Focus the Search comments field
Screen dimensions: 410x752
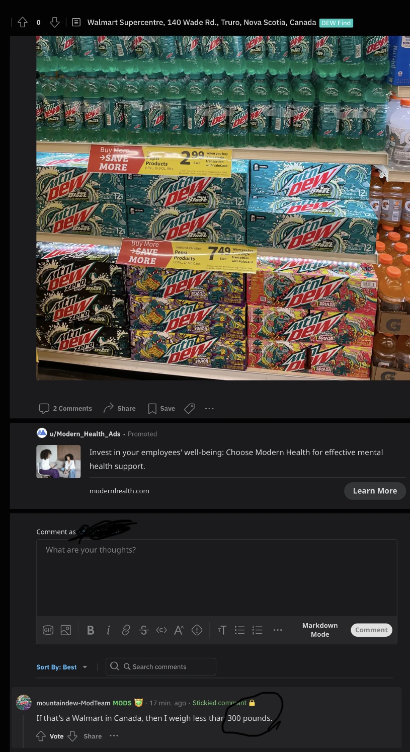[161, 666]
